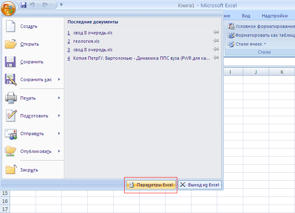Image resolution: width=295 pixels, height=213 pixels.
Task: Open the Redo history dropdown arrow
Action: 51,5
